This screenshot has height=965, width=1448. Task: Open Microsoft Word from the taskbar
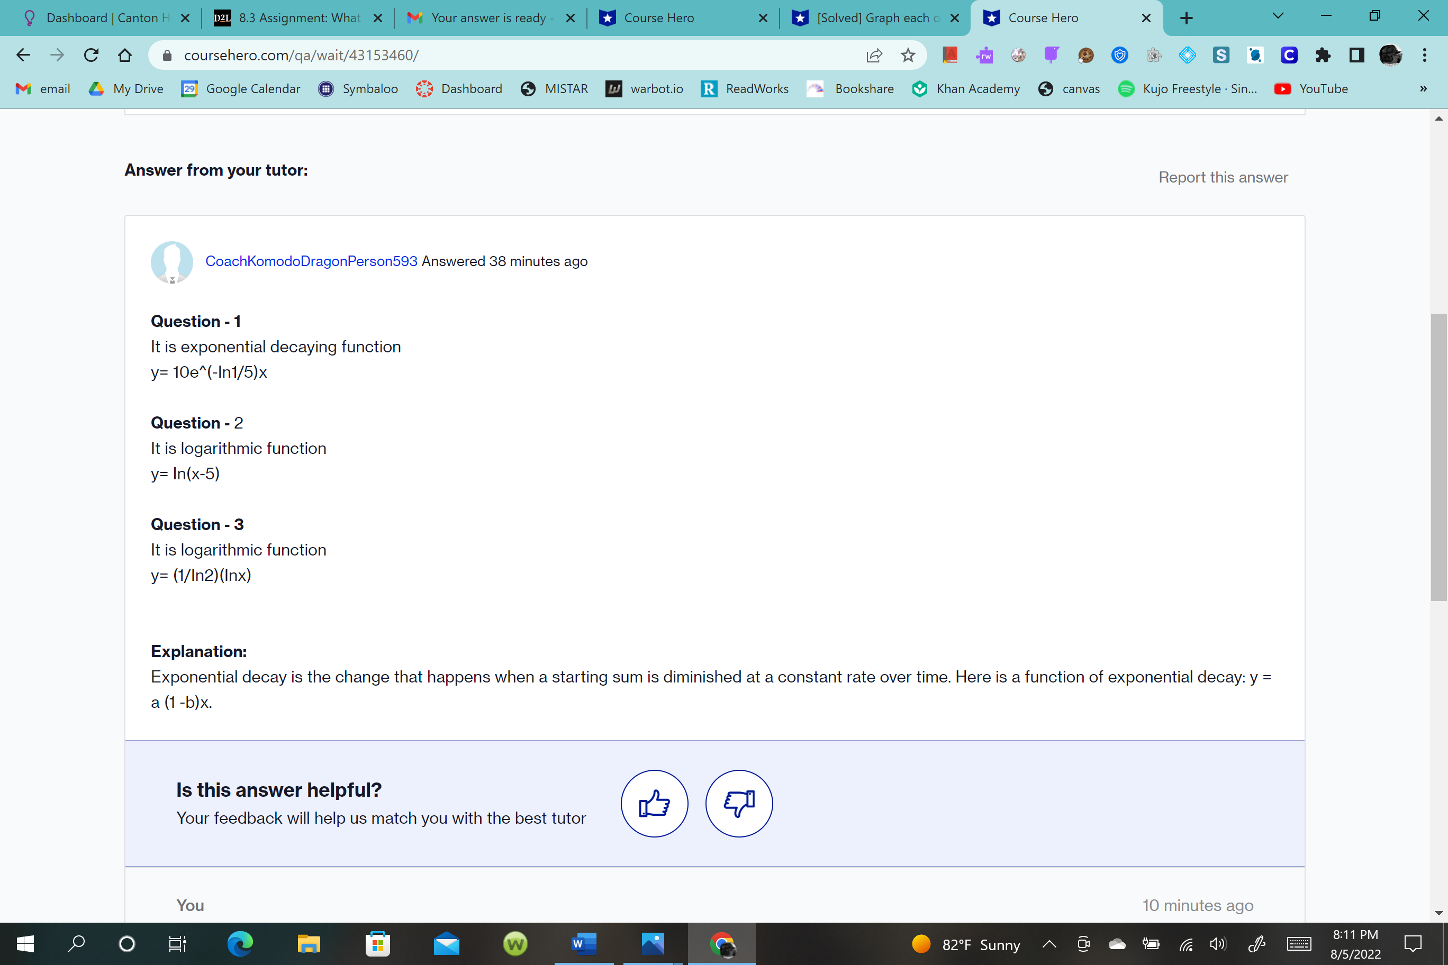pyautogui.click(x=584, y=943)
